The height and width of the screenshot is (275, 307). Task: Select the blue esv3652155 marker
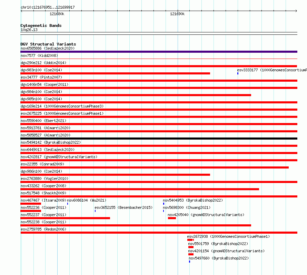coord(95,211)
